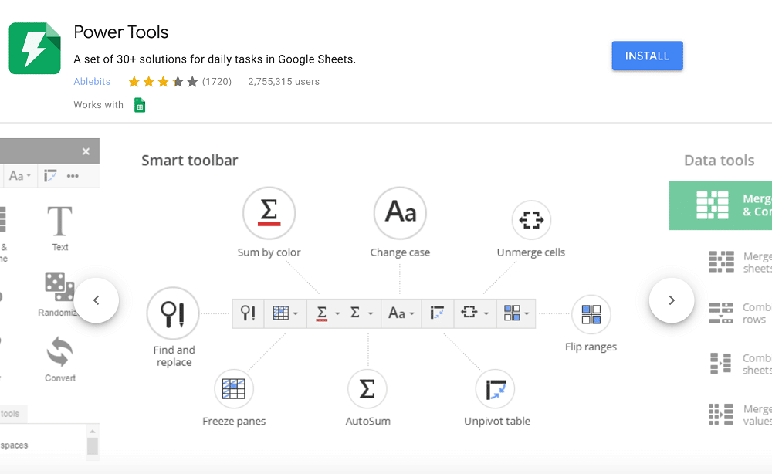The width and height of the screenshot is (772, 474).
Task: Select the Convert tool in sidebar
Action: coord(60,359)
